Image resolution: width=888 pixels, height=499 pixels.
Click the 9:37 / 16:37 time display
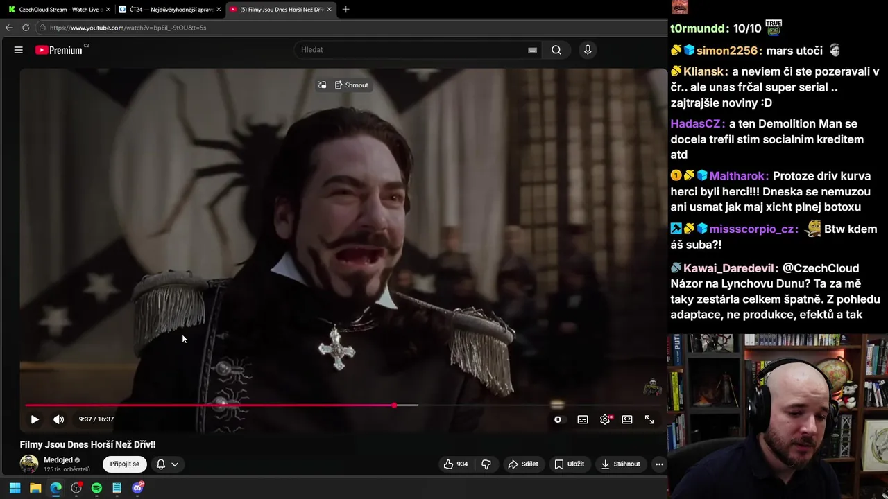click(x=96, y=419)
